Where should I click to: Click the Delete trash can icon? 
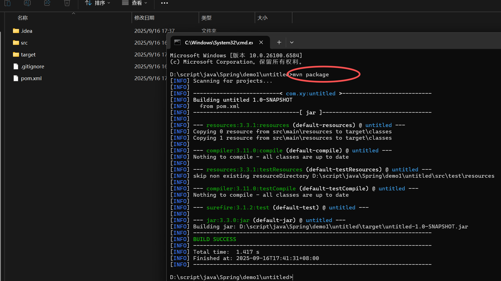point(67,3)
